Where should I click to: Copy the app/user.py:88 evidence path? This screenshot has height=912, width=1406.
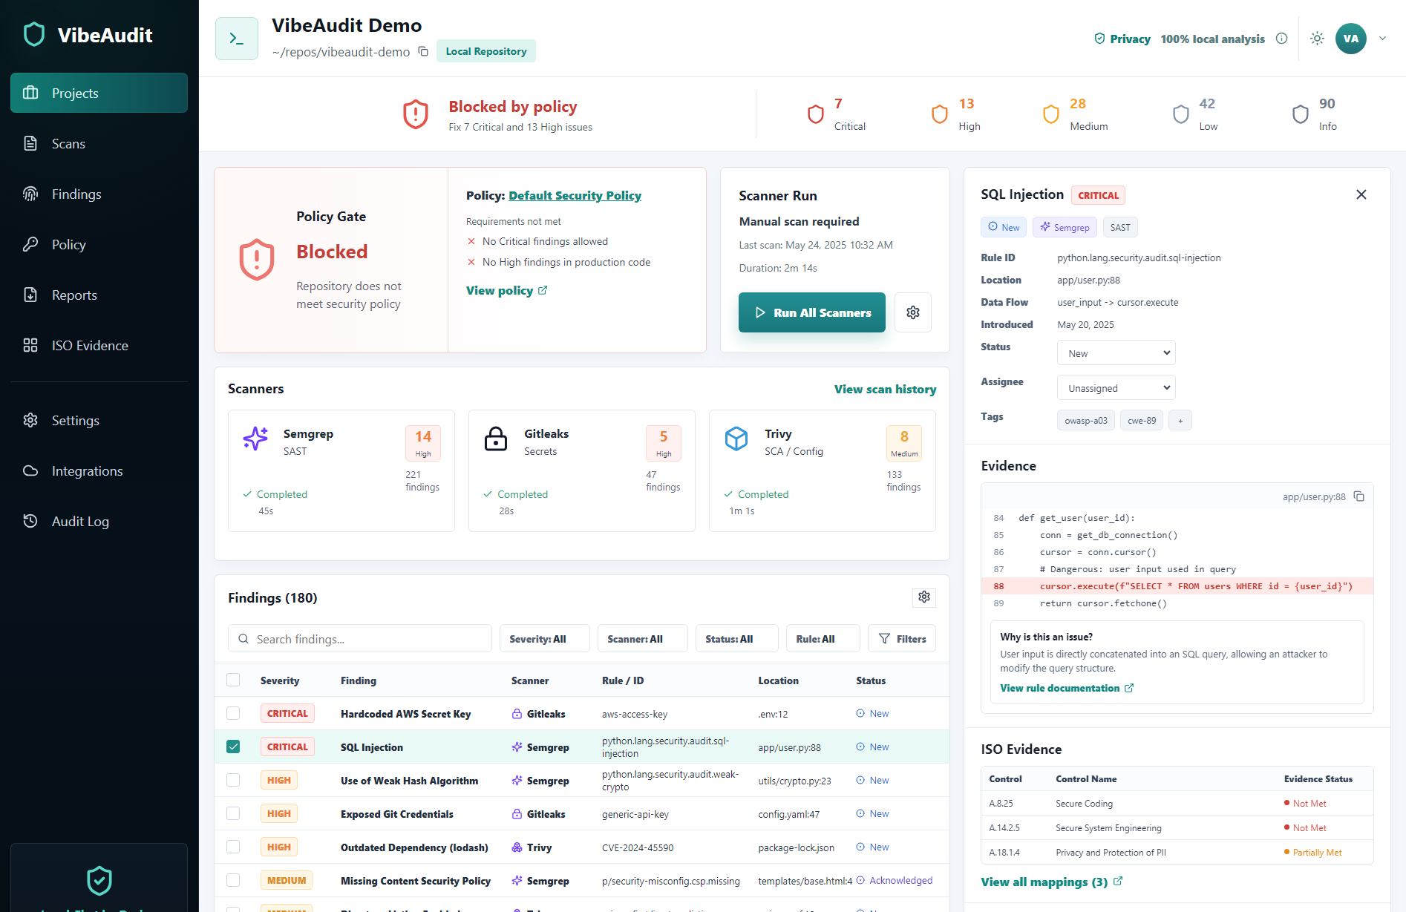pos(1358,496)
